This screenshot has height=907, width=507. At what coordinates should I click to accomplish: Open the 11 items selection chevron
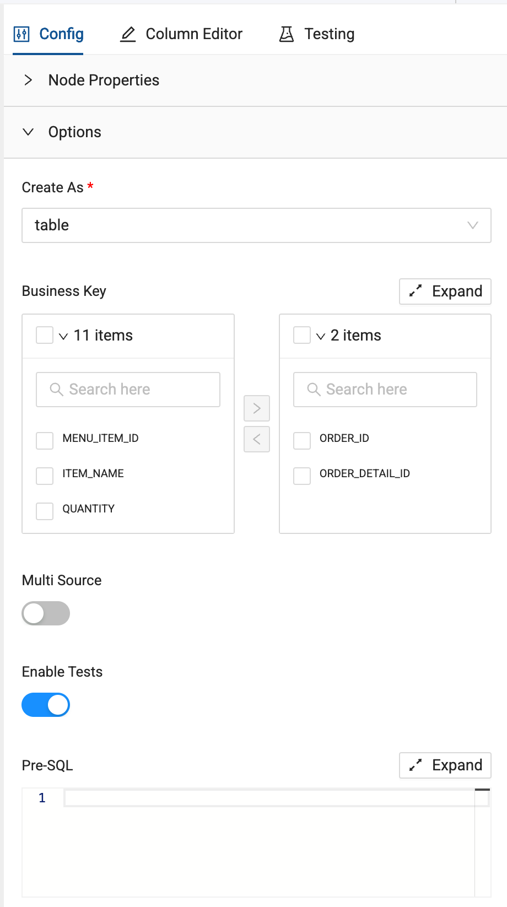tap(63, 336)
